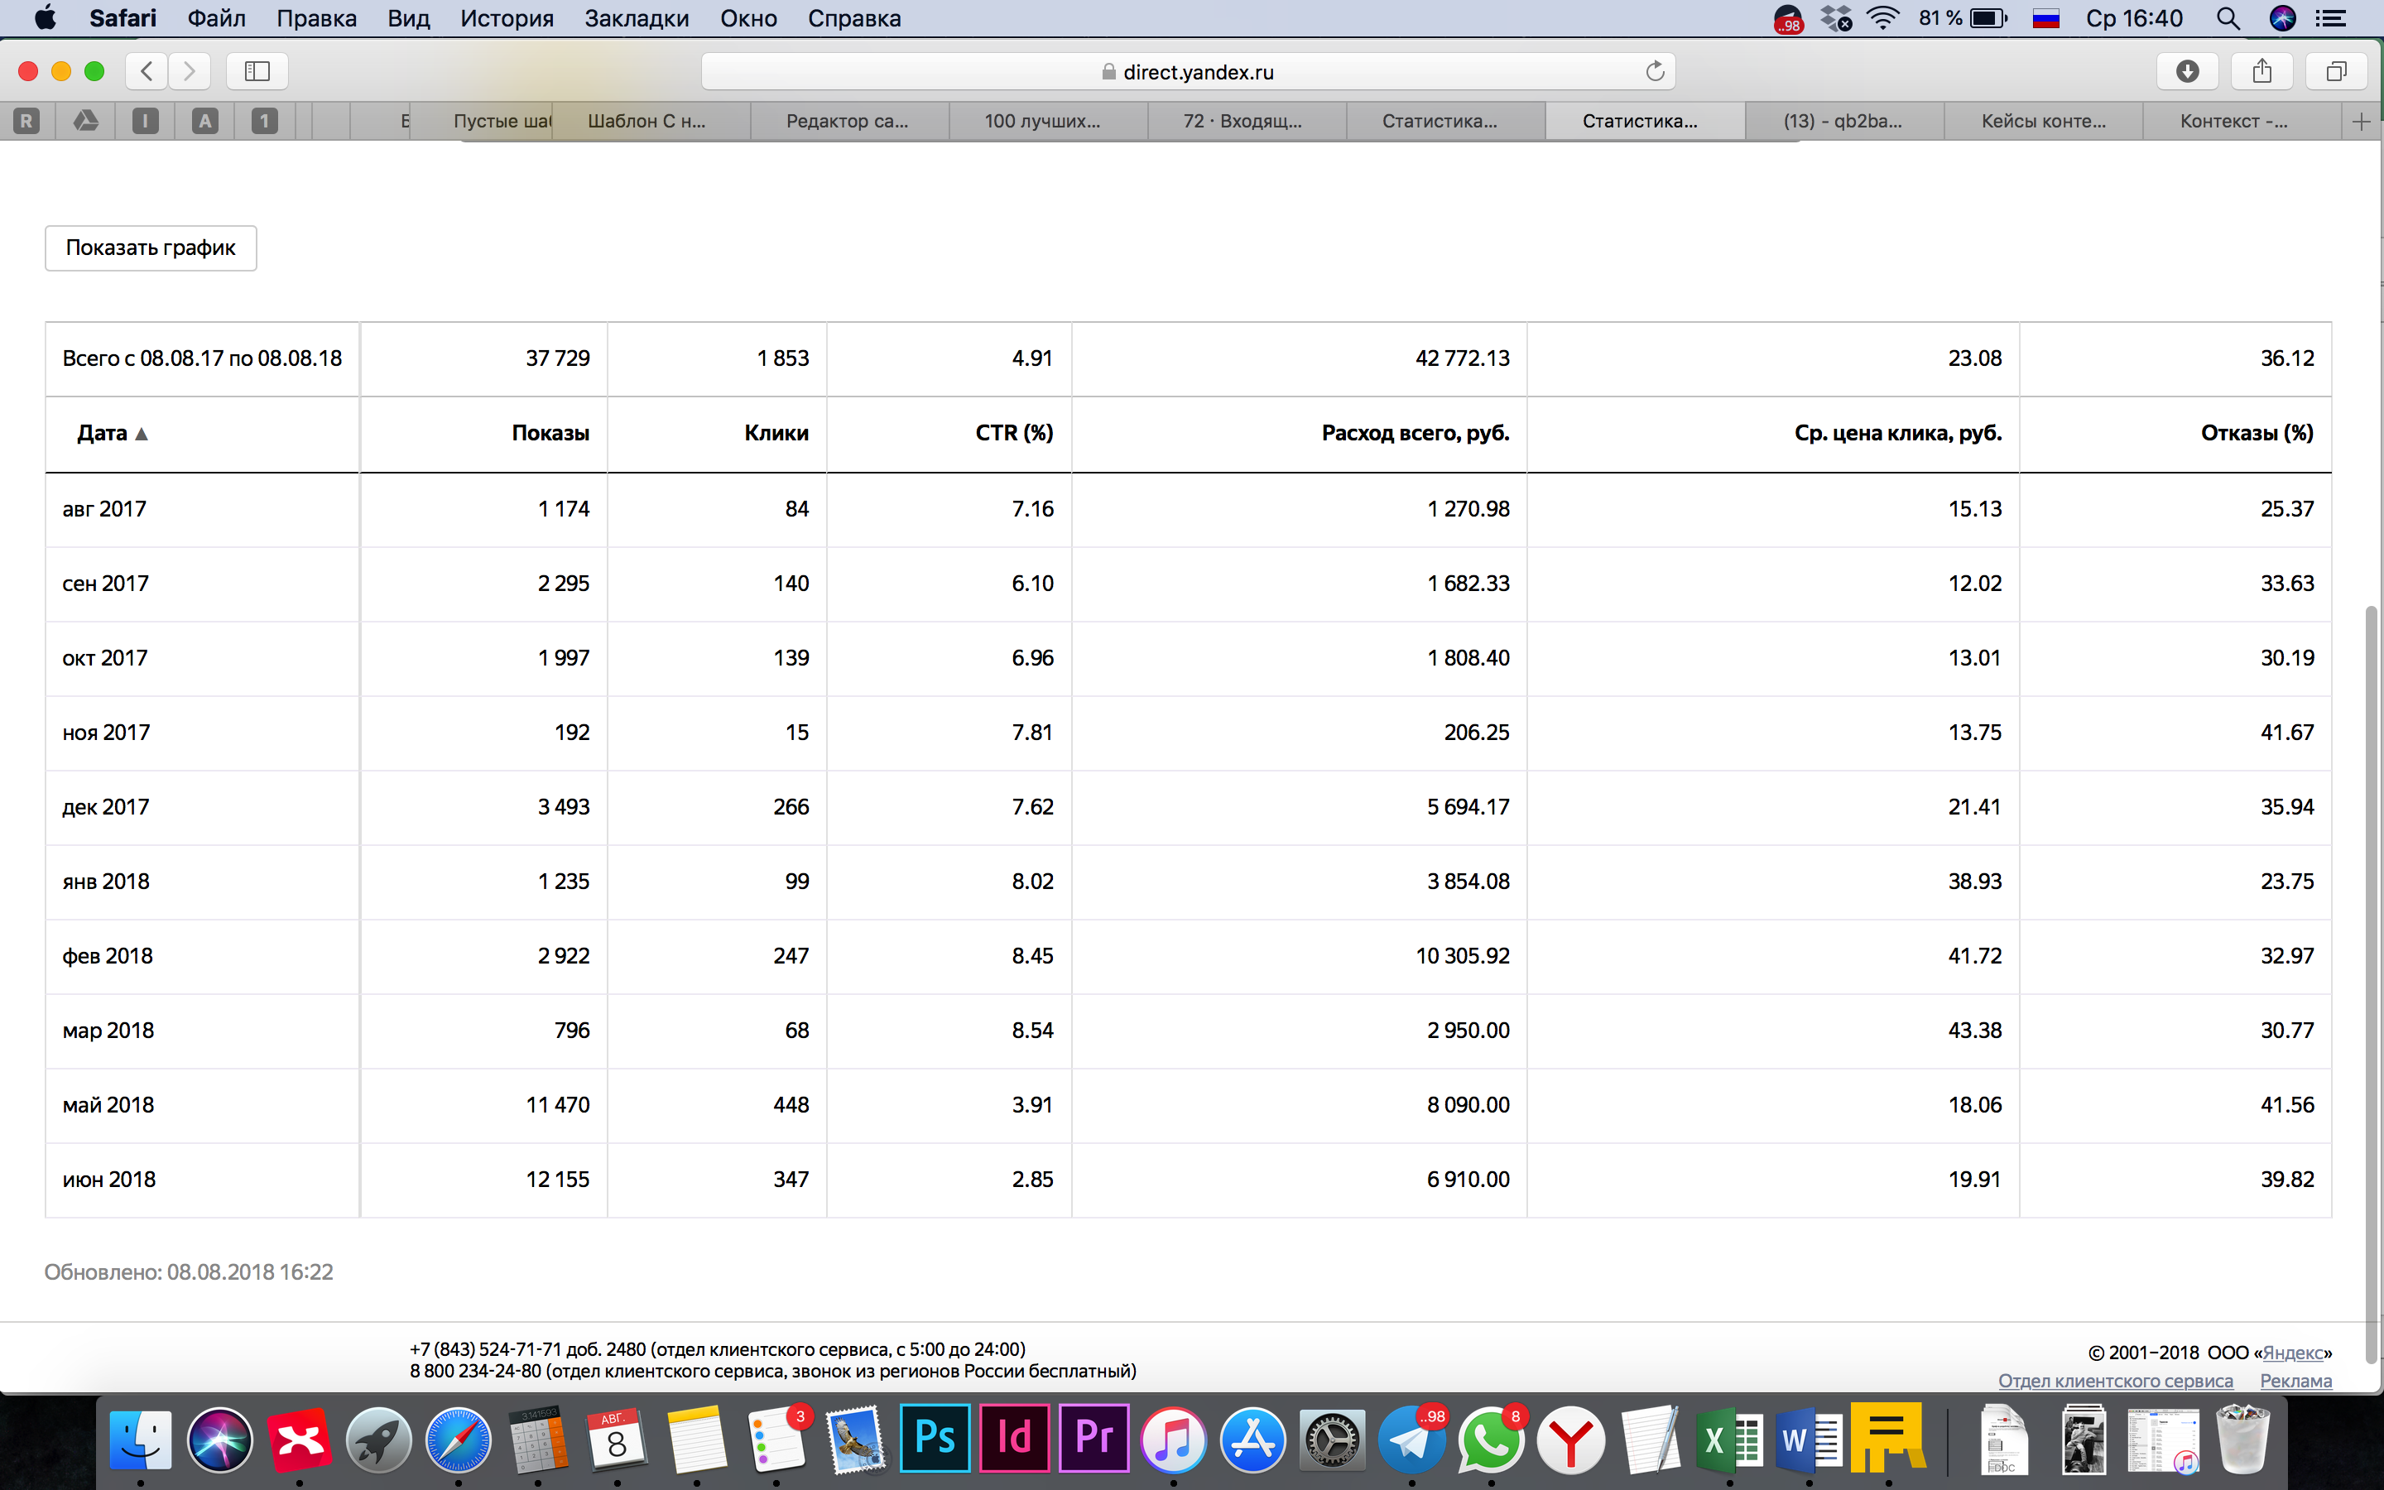Click the direct.yandex.ru address field
The image size is (2384, 1490).
1187,71
